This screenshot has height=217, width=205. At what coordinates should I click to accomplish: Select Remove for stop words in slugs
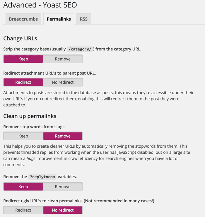pos(63,136)
